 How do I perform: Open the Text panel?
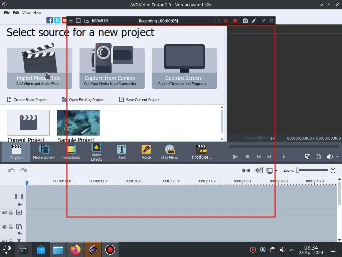[122, 152]
